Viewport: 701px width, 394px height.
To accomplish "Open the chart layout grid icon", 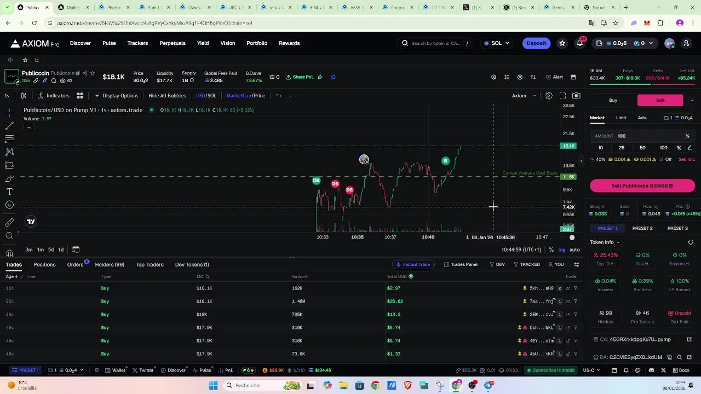I will (79, 96).
